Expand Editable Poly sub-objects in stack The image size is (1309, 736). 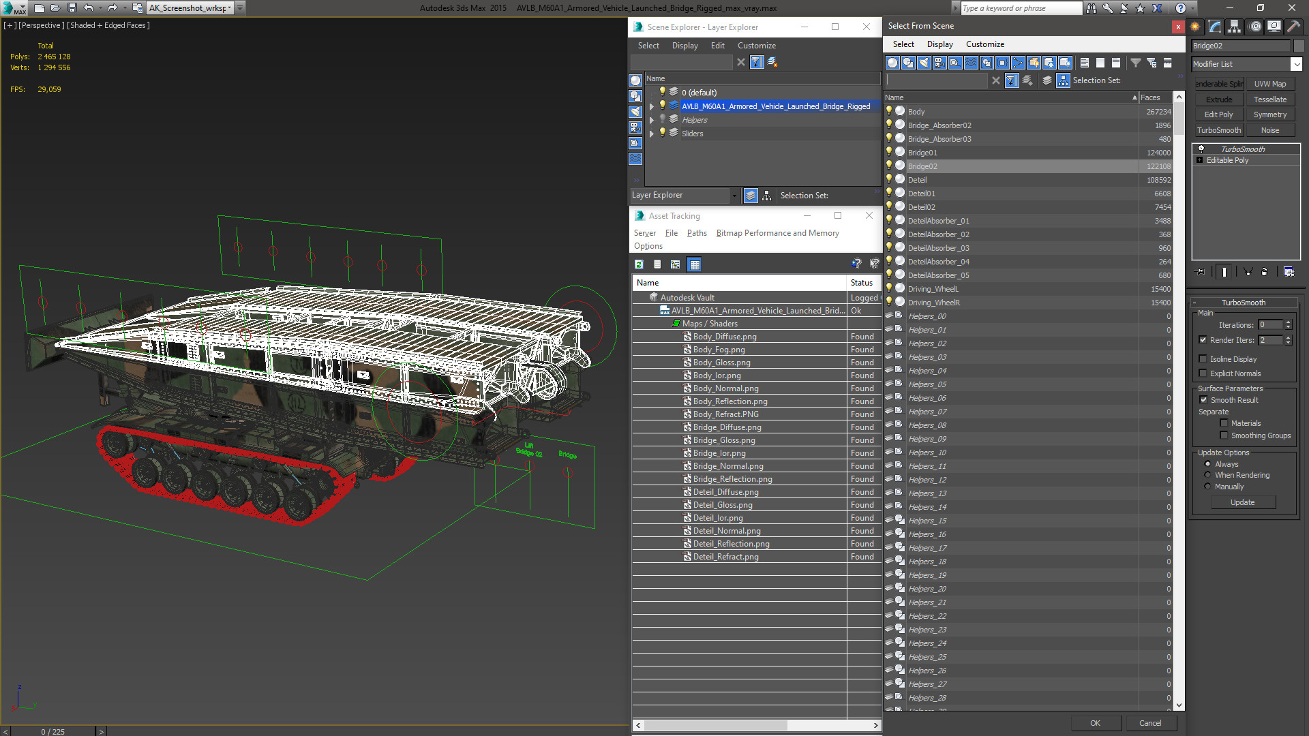pyautogui.click(x=1200, y=160)
